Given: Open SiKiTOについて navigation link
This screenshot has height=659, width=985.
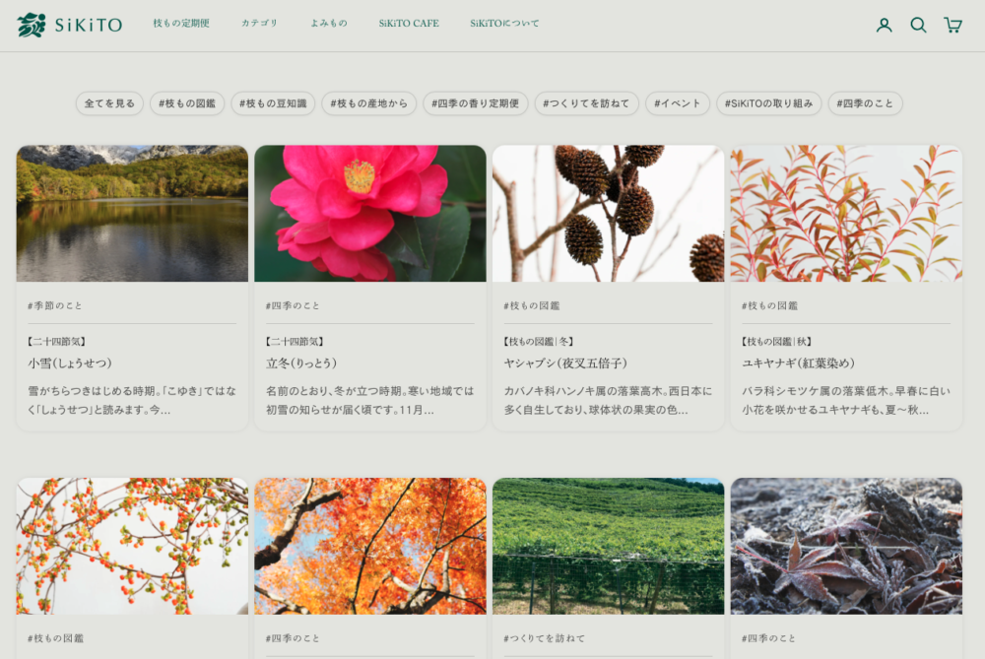Looking at the screenshot, I should [504, 24].
